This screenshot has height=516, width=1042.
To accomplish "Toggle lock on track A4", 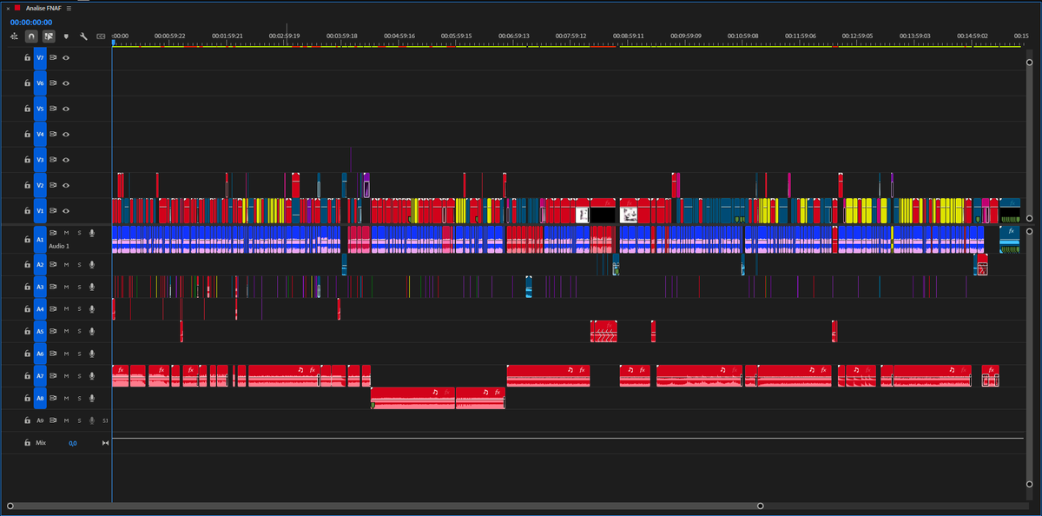I will click(x=28, y=309).
